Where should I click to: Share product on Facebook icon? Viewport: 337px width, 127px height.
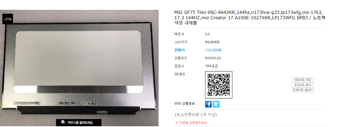(x=208, y=104)
